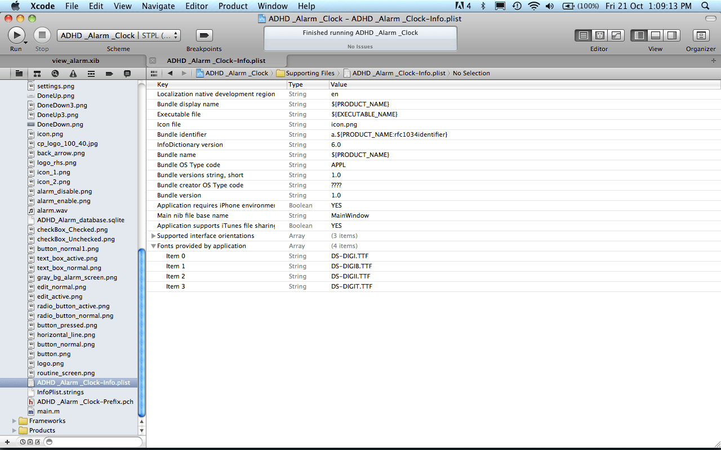Click the Stop button in the toolbar
Viewport: 721px width, 450px height.
(x=42, y=35)
